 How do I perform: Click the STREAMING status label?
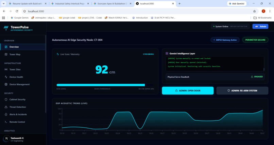click(148, 54)
